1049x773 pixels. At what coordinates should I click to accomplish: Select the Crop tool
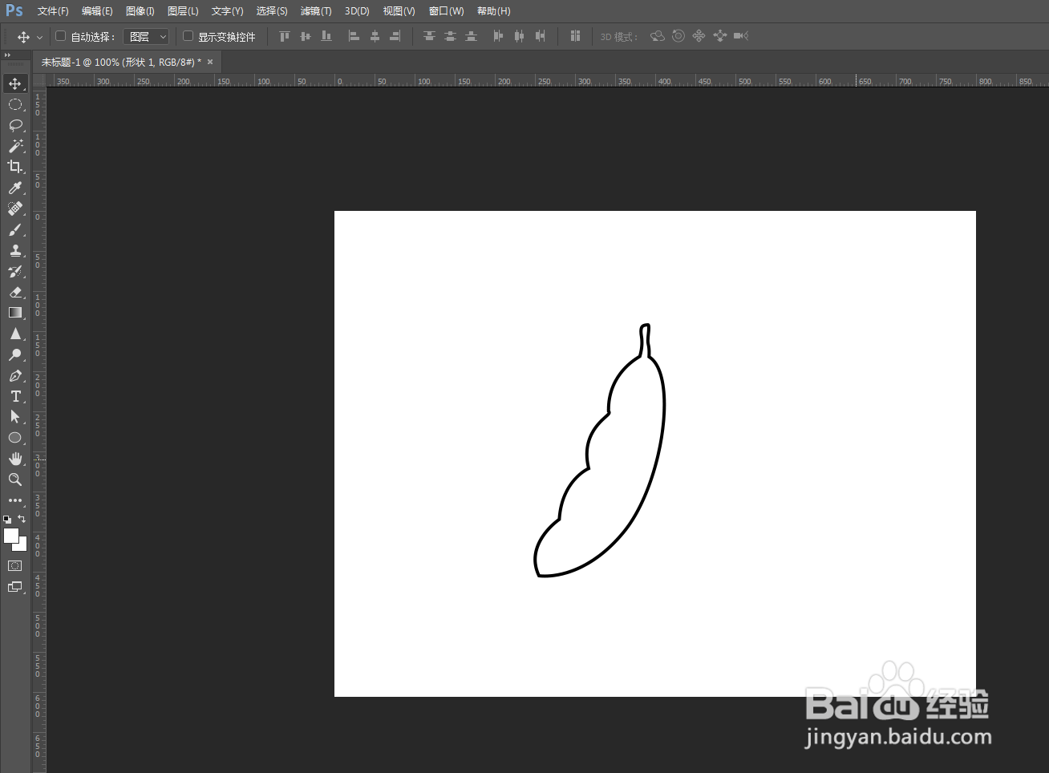[15, 167]
